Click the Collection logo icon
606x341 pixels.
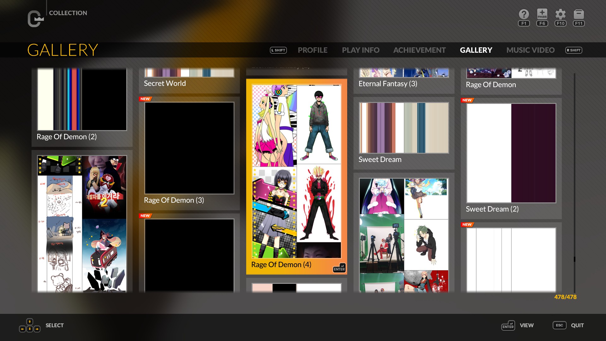click(35, 19)
